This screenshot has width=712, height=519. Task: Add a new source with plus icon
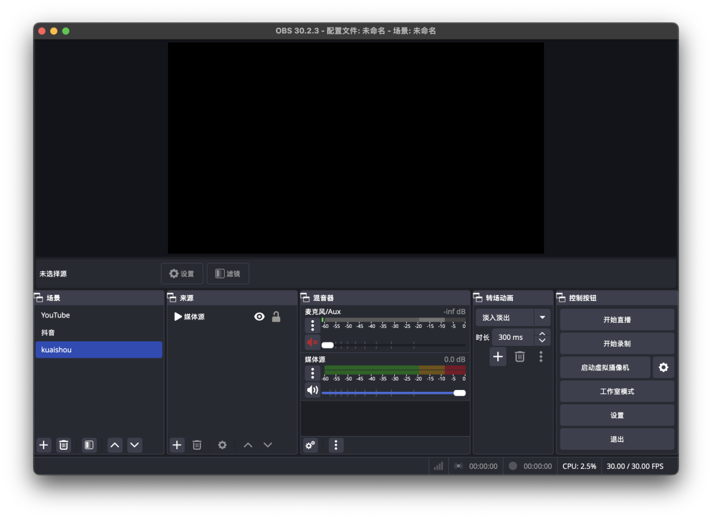click(177, 445)
